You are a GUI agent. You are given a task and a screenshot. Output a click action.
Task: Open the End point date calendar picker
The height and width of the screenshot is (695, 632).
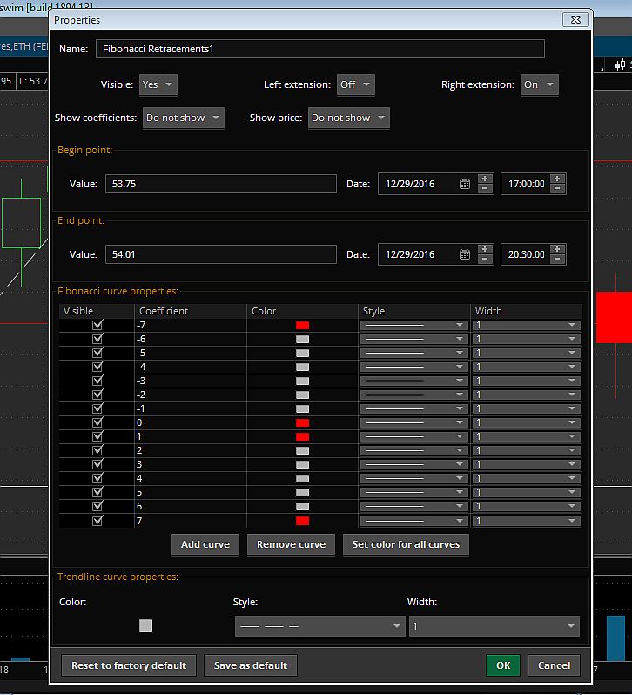(465, 254)
